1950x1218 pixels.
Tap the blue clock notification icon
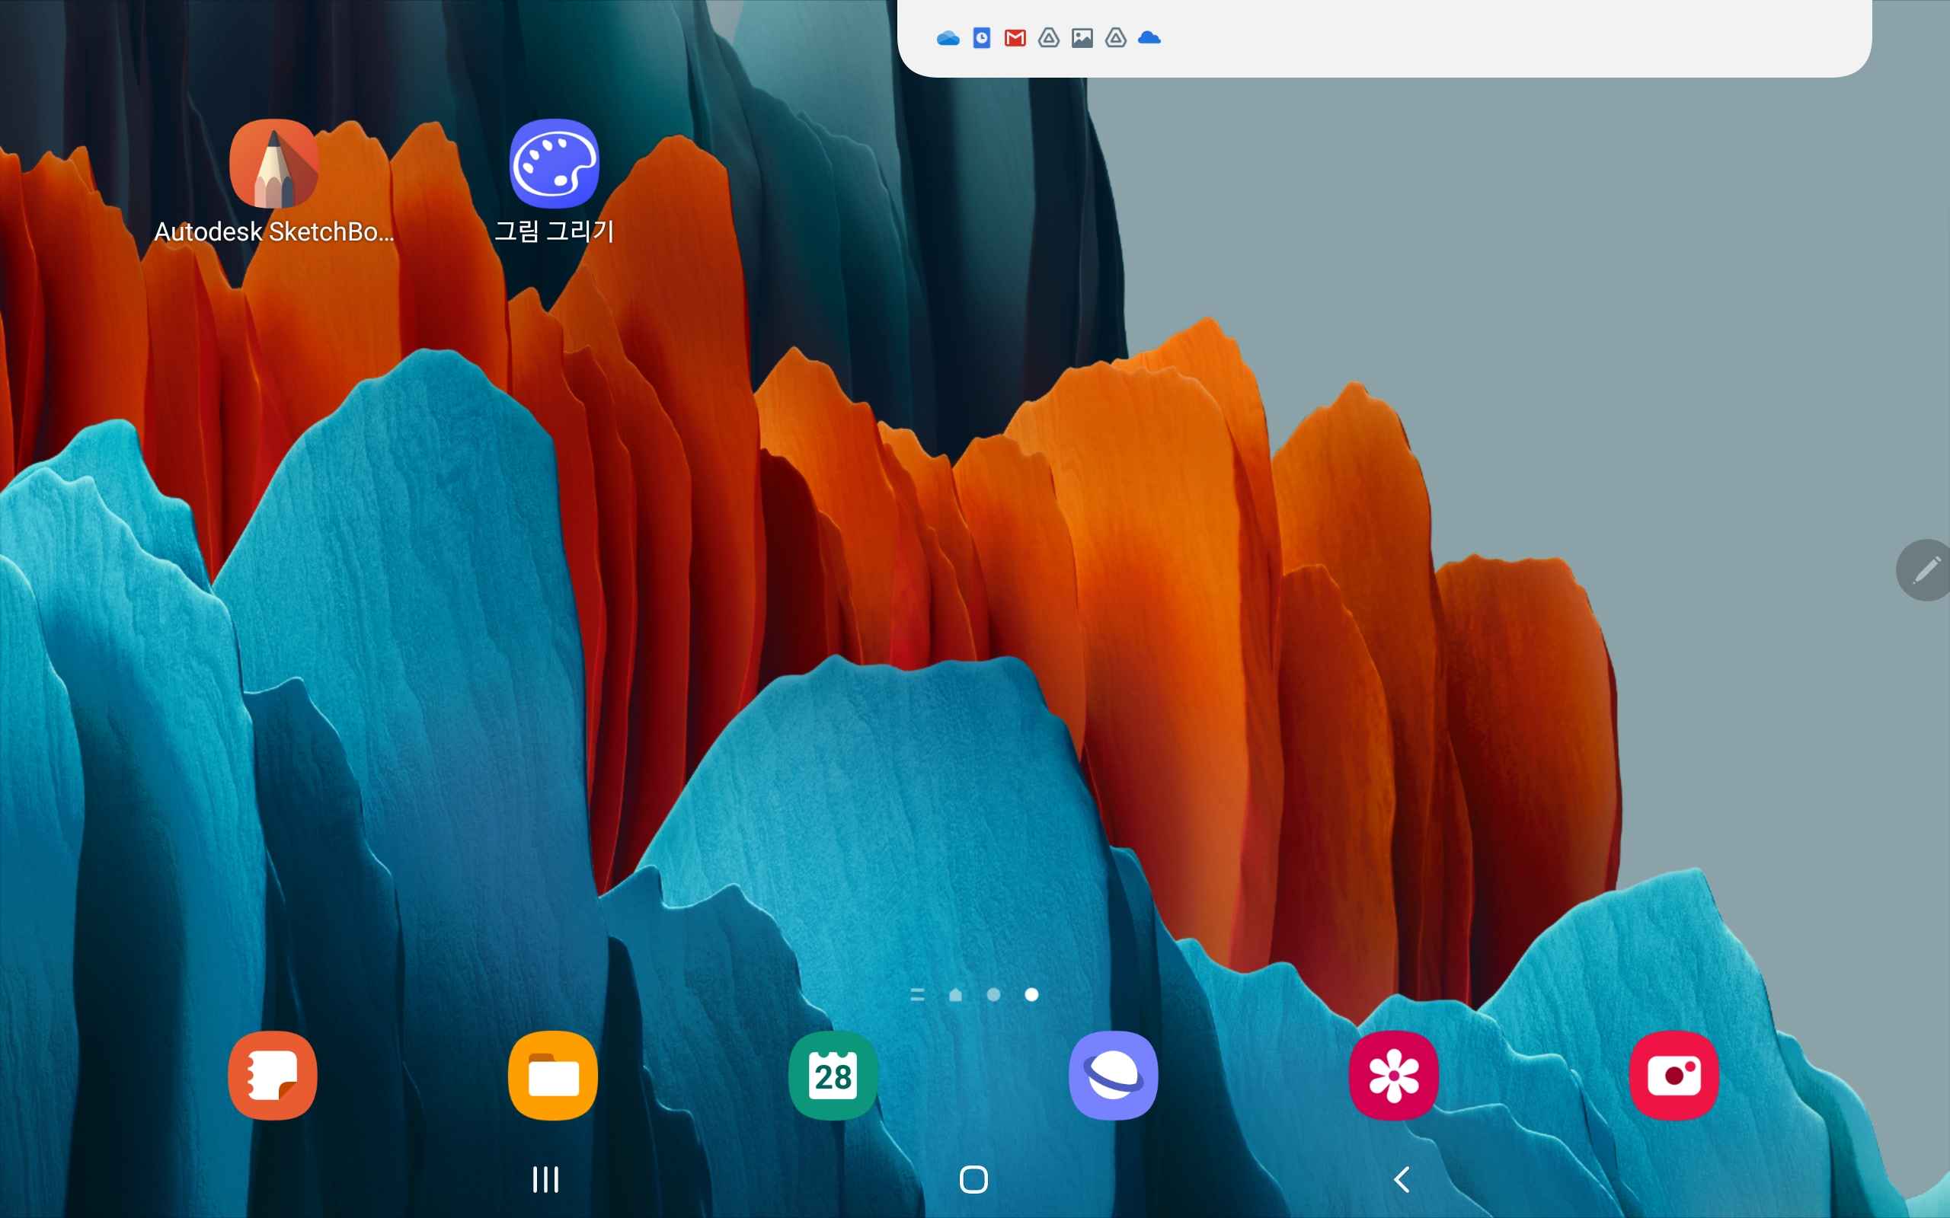[981, 38]
